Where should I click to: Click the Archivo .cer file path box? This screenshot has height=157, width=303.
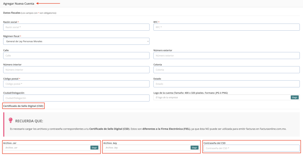47,148
